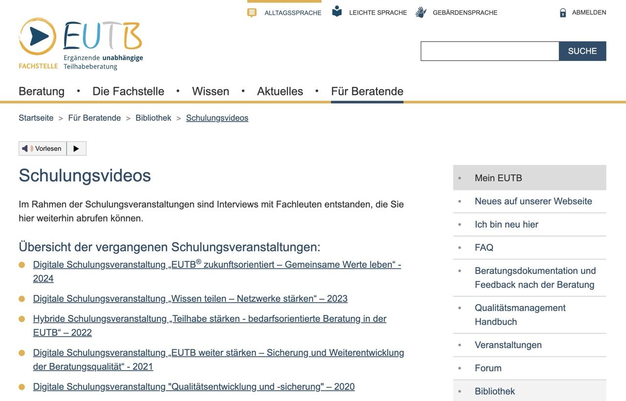Navigate to Startseite in the breadcrumb
This screenshot has height=401, width=626.
pos(36,118)
